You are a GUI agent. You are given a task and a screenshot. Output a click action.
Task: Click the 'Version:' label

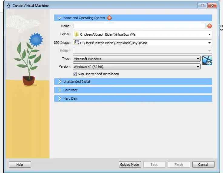pyautogui.click(x=65, y=66)
